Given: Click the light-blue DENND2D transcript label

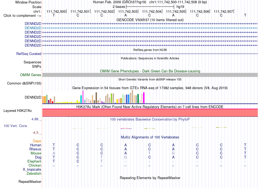Looking at the screenshot, I should (x=33, y=28).
